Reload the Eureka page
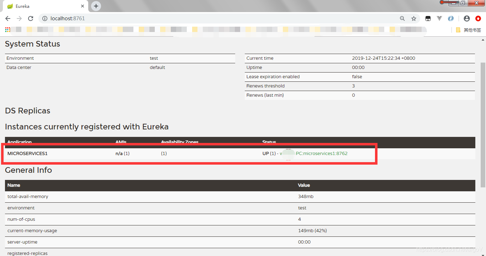The height and width of the screenshot is (256, 486). click(x=31, y=18)
